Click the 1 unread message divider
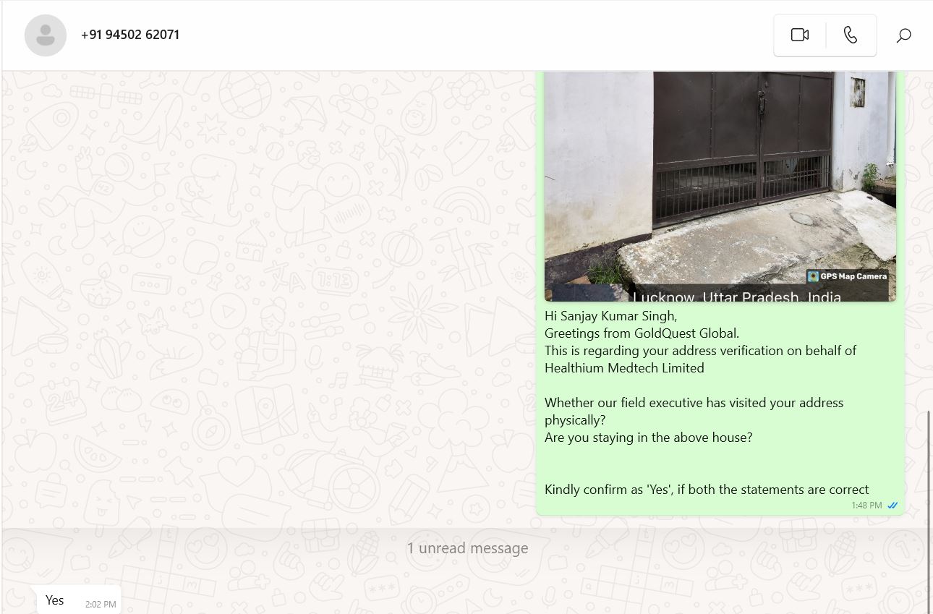Screen dimensions: 933x614 [x=467, y=548]
